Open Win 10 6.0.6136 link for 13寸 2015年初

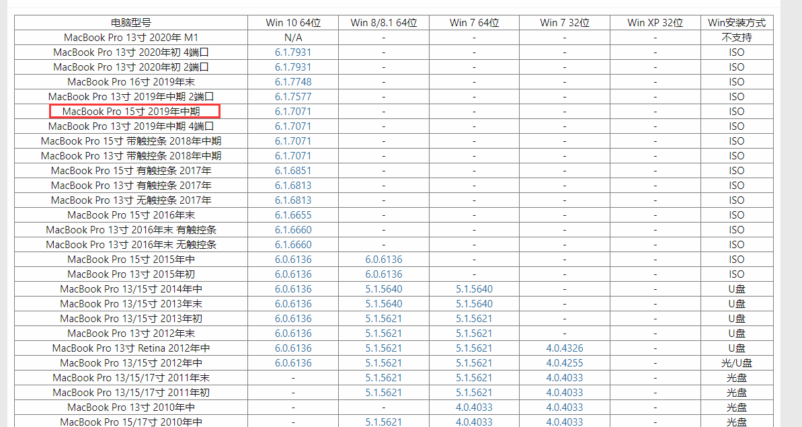click(293, 274)
